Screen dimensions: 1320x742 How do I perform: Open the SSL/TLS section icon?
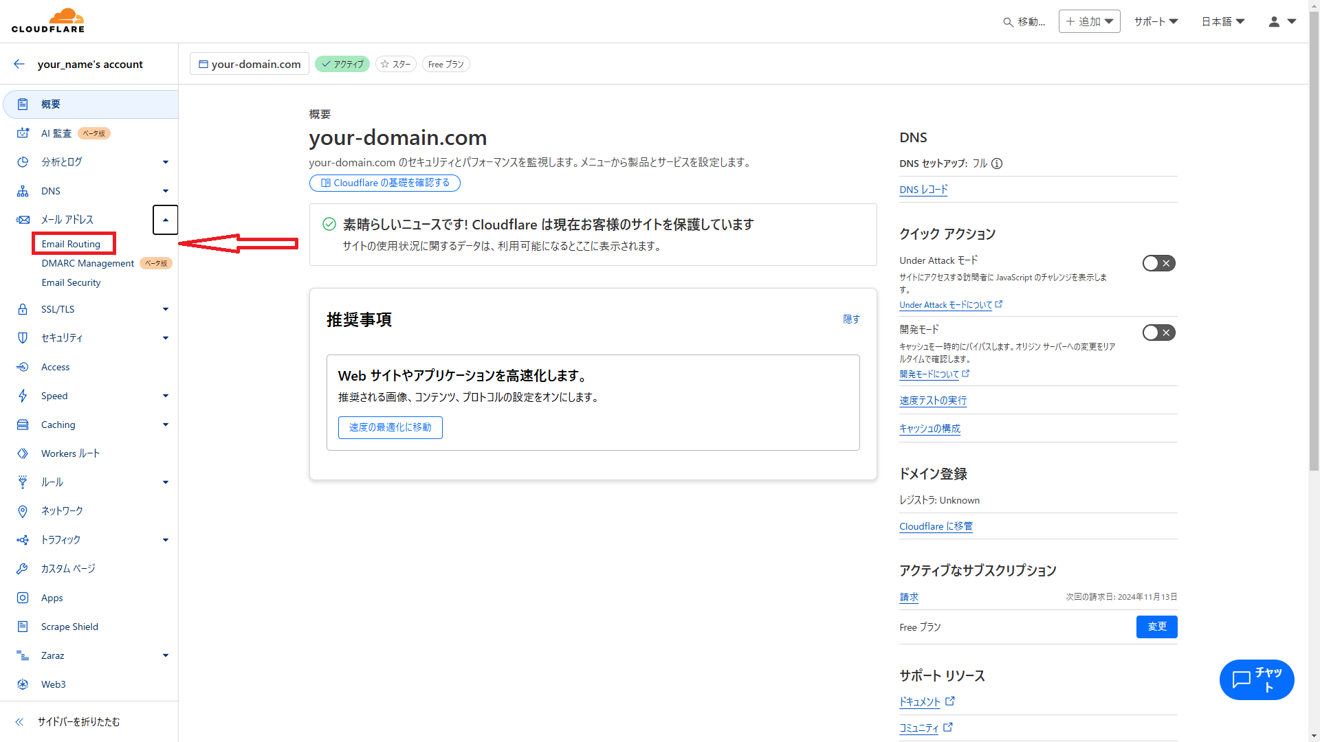click(23, 309)
